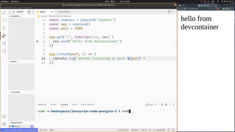Image resolution: width=235 pixels, height=132 pixels.
Task: Click the forwarded ports indicator in status bar
Action: pos(52,130)
